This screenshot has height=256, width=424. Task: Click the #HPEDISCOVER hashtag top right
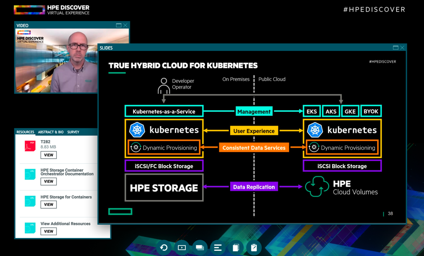point(375,10)
